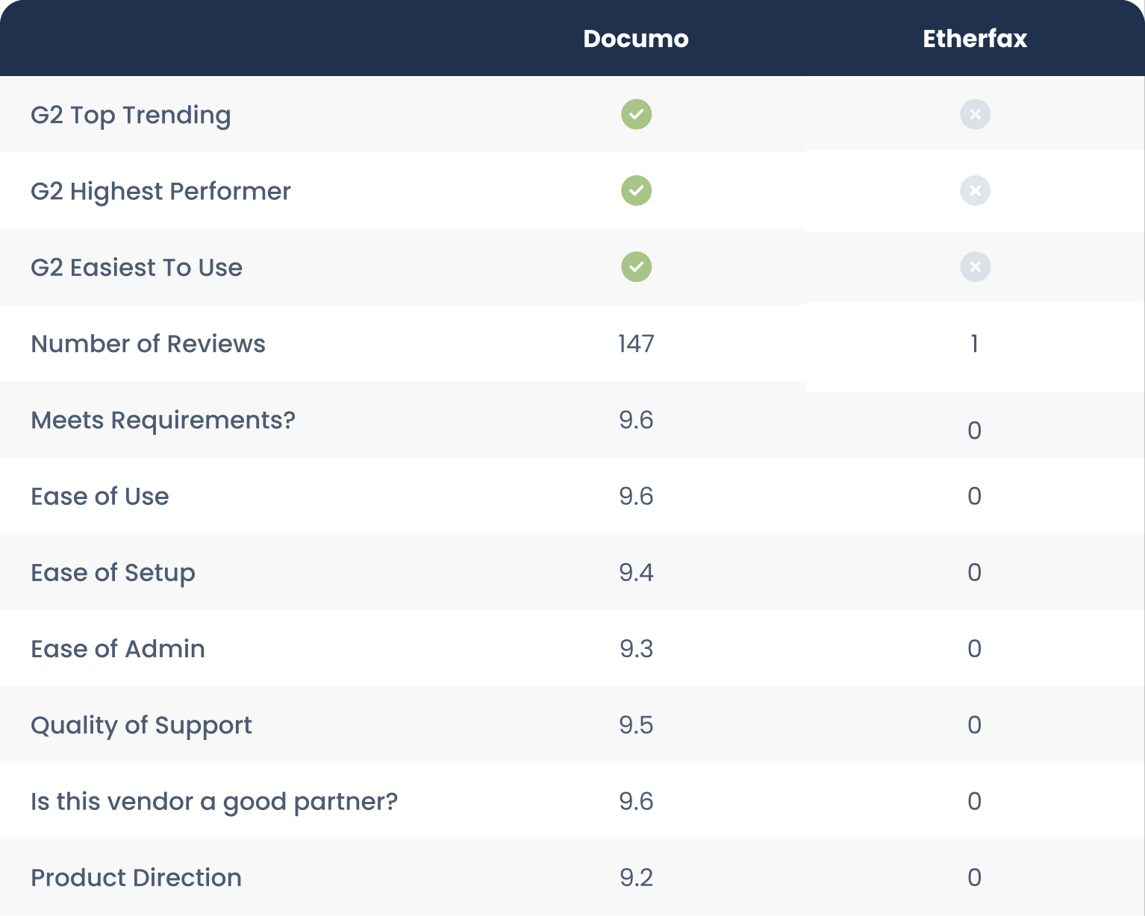Click Etherfax gray X for G2 Easiest To Use
The width and height of the screenshot is (1145, 916).
click(x=975, y=266)
